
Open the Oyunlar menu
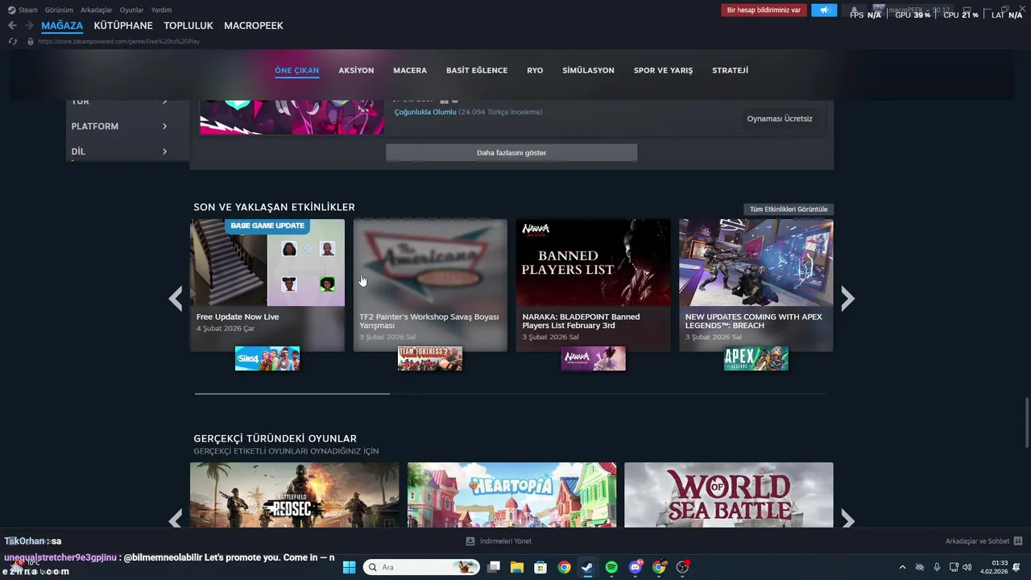pos(132,10)
